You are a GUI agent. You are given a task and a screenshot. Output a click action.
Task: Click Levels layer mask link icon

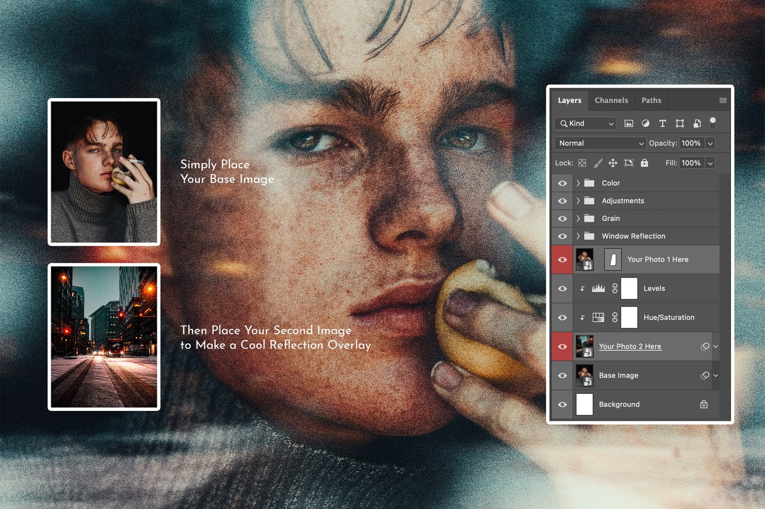[x=615, y=288]
